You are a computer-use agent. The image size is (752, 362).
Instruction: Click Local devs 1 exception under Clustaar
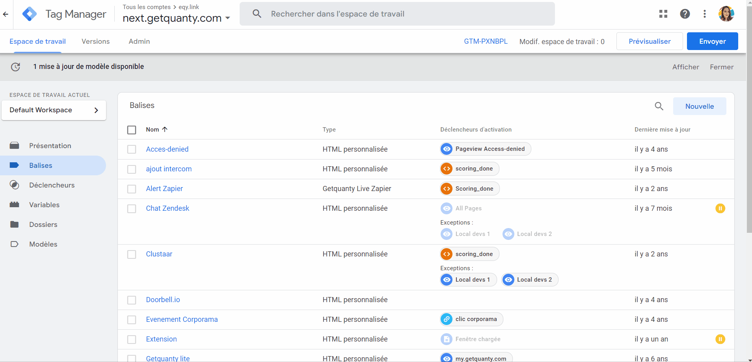[468, 280]
